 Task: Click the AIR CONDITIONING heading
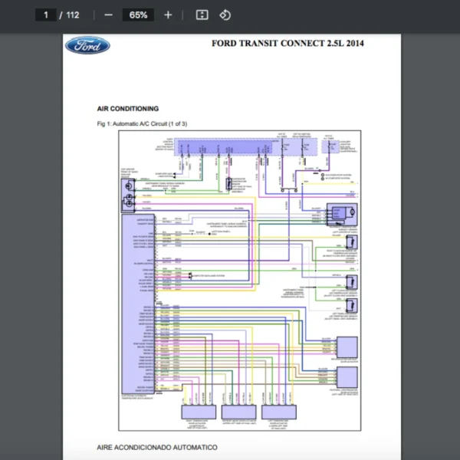(x=128, y=109)
